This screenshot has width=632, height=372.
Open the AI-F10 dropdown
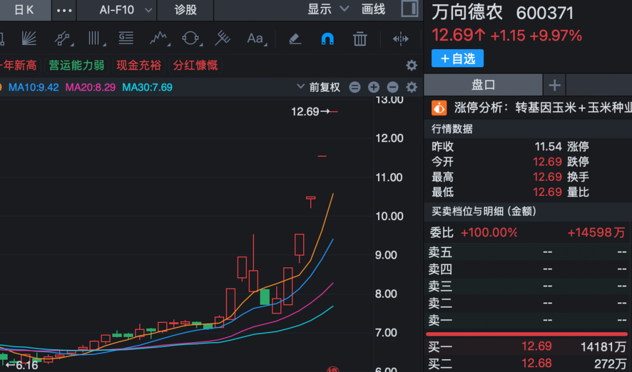tap(125, 10)
